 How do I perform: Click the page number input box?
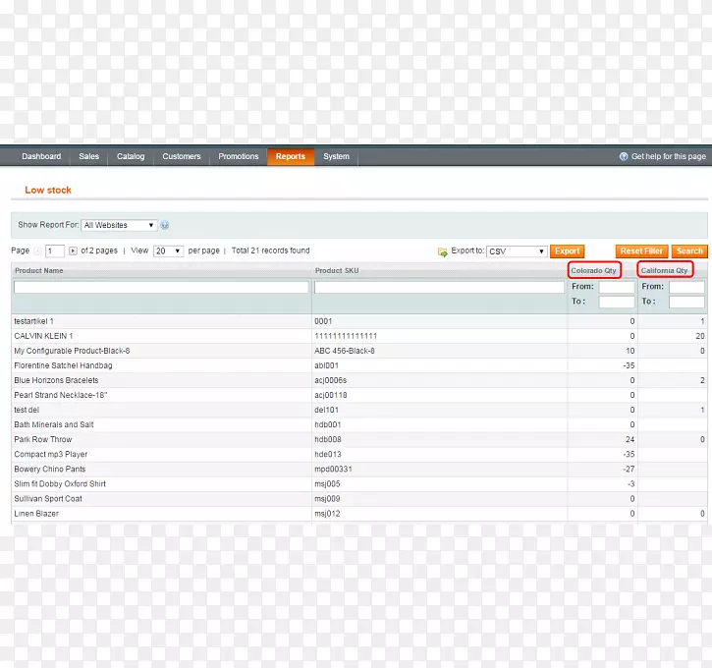pos(55,251)
